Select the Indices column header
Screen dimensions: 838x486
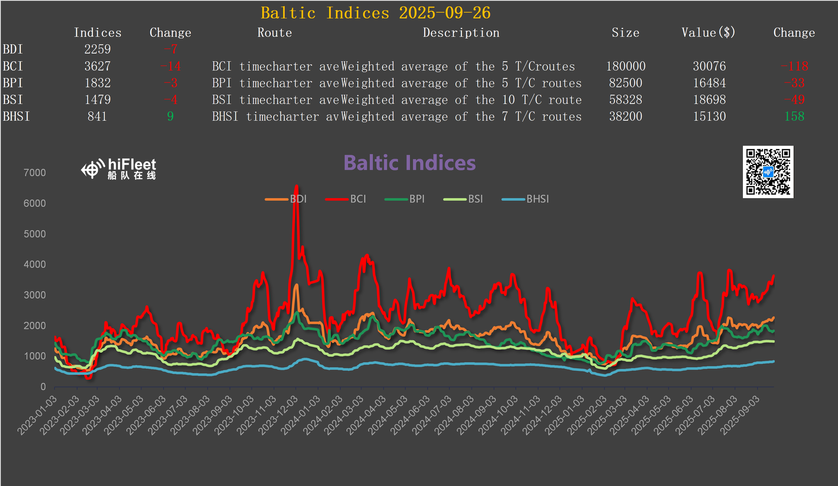click(x=97, y=33)
